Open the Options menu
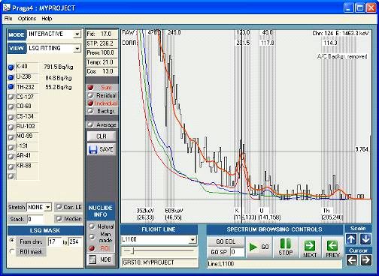 point(27,19)
